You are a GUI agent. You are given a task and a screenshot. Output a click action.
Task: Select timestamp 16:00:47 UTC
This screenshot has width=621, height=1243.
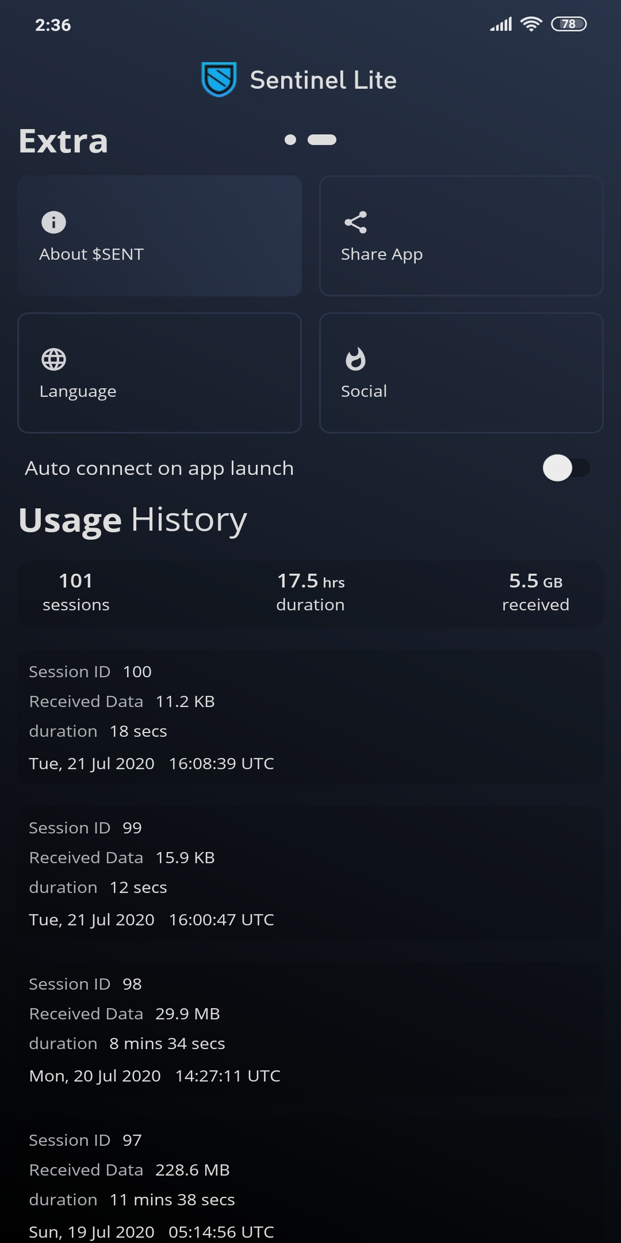point(221,920)
